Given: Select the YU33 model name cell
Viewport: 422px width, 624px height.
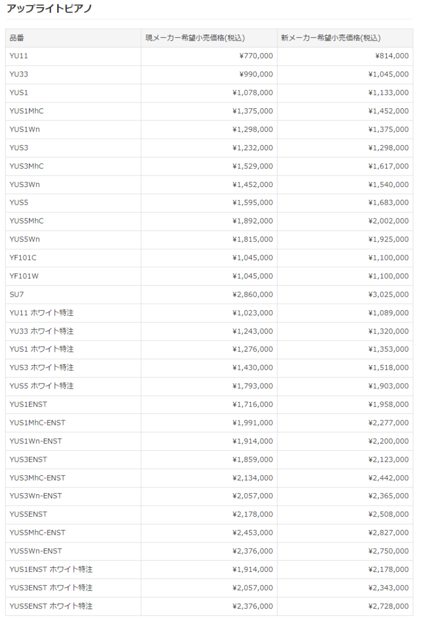Looking at the screenshot, I should (x=19, y=74).
